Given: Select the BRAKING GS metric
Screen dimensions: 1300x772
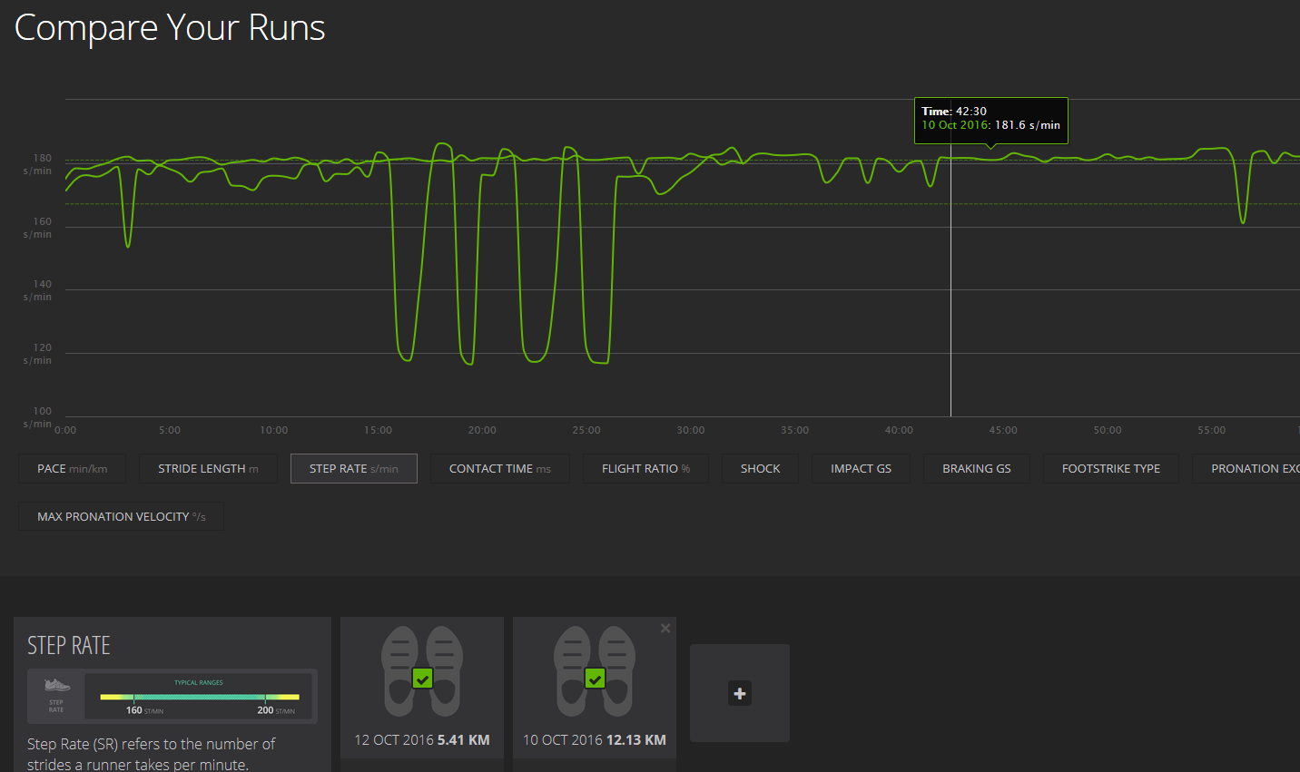Looking at the screenshot, I should click(976, 468).
